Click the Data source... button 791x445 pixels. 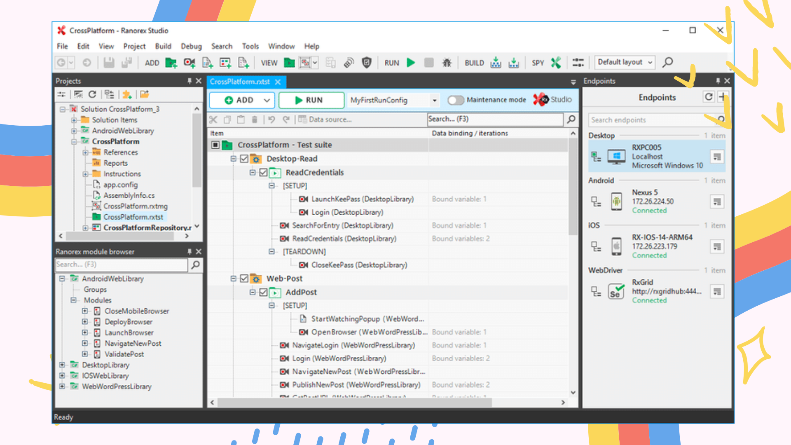tap(325, 119)
